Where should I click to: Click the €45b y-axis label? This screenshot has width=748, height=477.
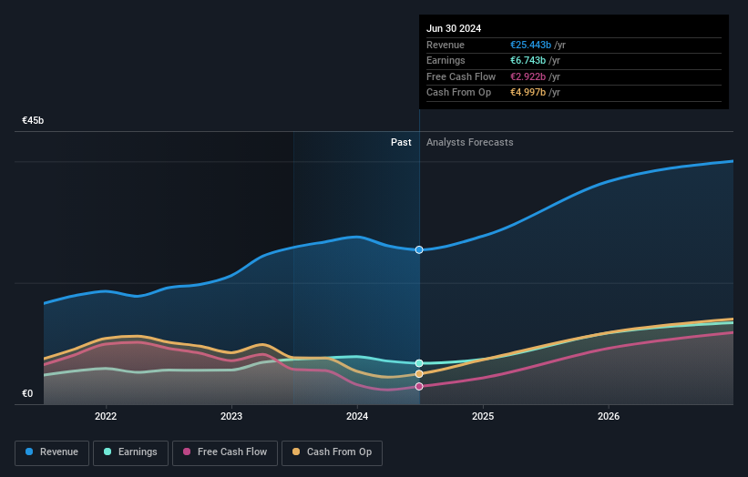point(33,120)
